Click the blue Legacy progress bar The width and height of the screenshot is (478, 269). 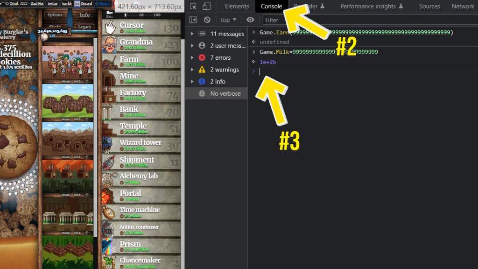click(84, 31)
